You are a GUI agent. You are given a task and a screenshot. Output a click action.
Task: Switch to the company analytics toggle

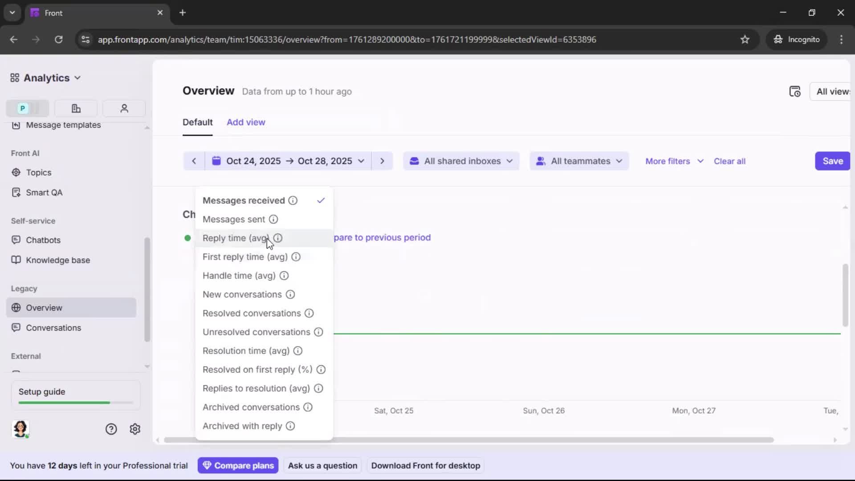(x=76, y=108)
